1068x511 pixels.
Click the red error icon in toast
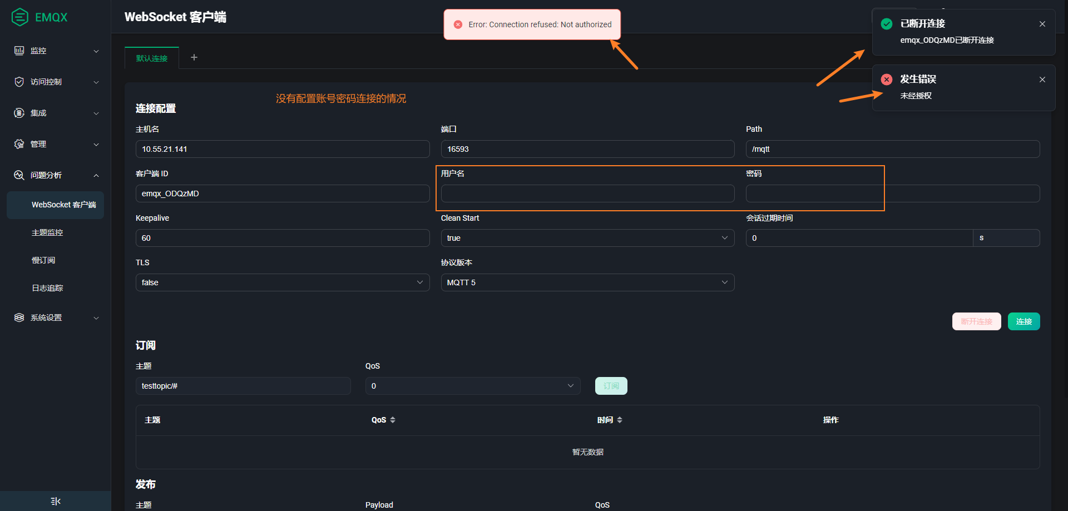click(x=458, y=24)
